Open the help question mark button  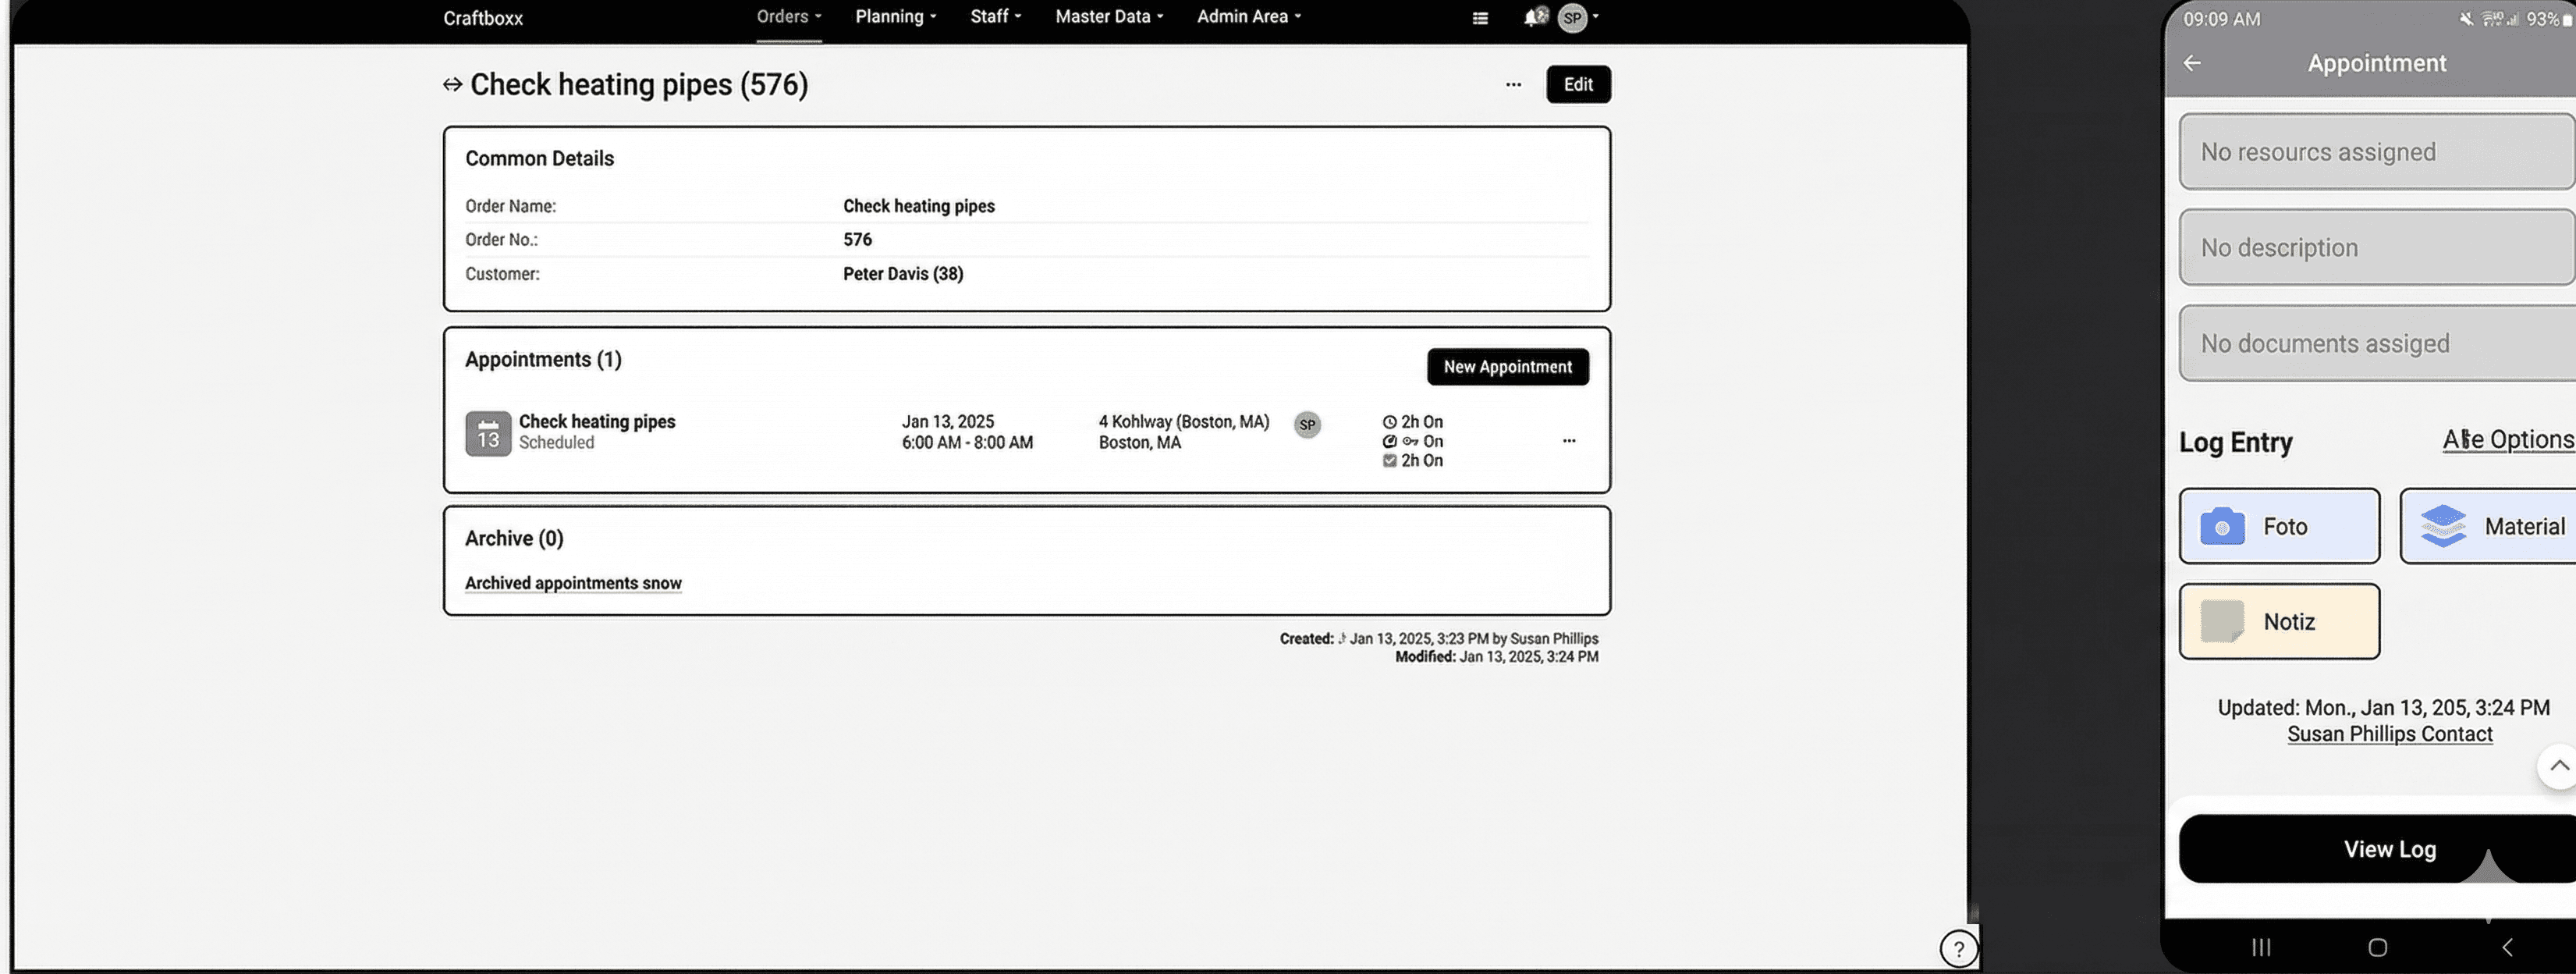(x=1958, y=948)
